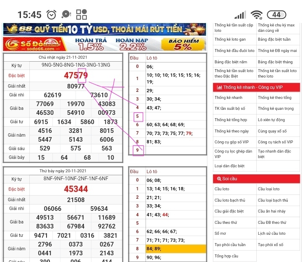
Task: Click the Thống kê nhanh - Công cụ VIP header
Action: point(256,87)
